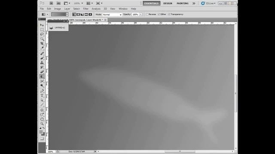The width and height of the screenshot is (275, 154).
Task: Select the 3D Object Rotate tool
Action: (42, 110)
